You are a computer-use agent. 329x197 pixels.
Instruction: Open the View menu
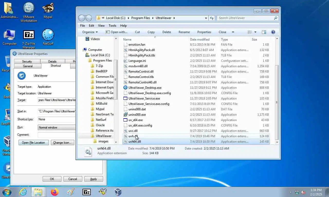coord(101,26)
